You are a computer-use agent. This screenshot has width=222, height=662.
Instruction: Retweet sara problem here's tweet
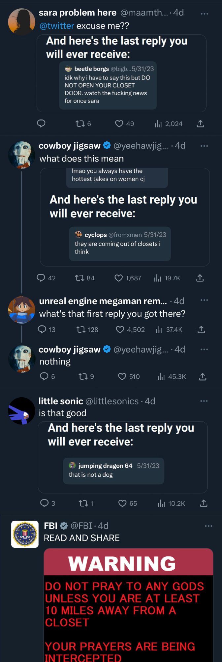80,124
